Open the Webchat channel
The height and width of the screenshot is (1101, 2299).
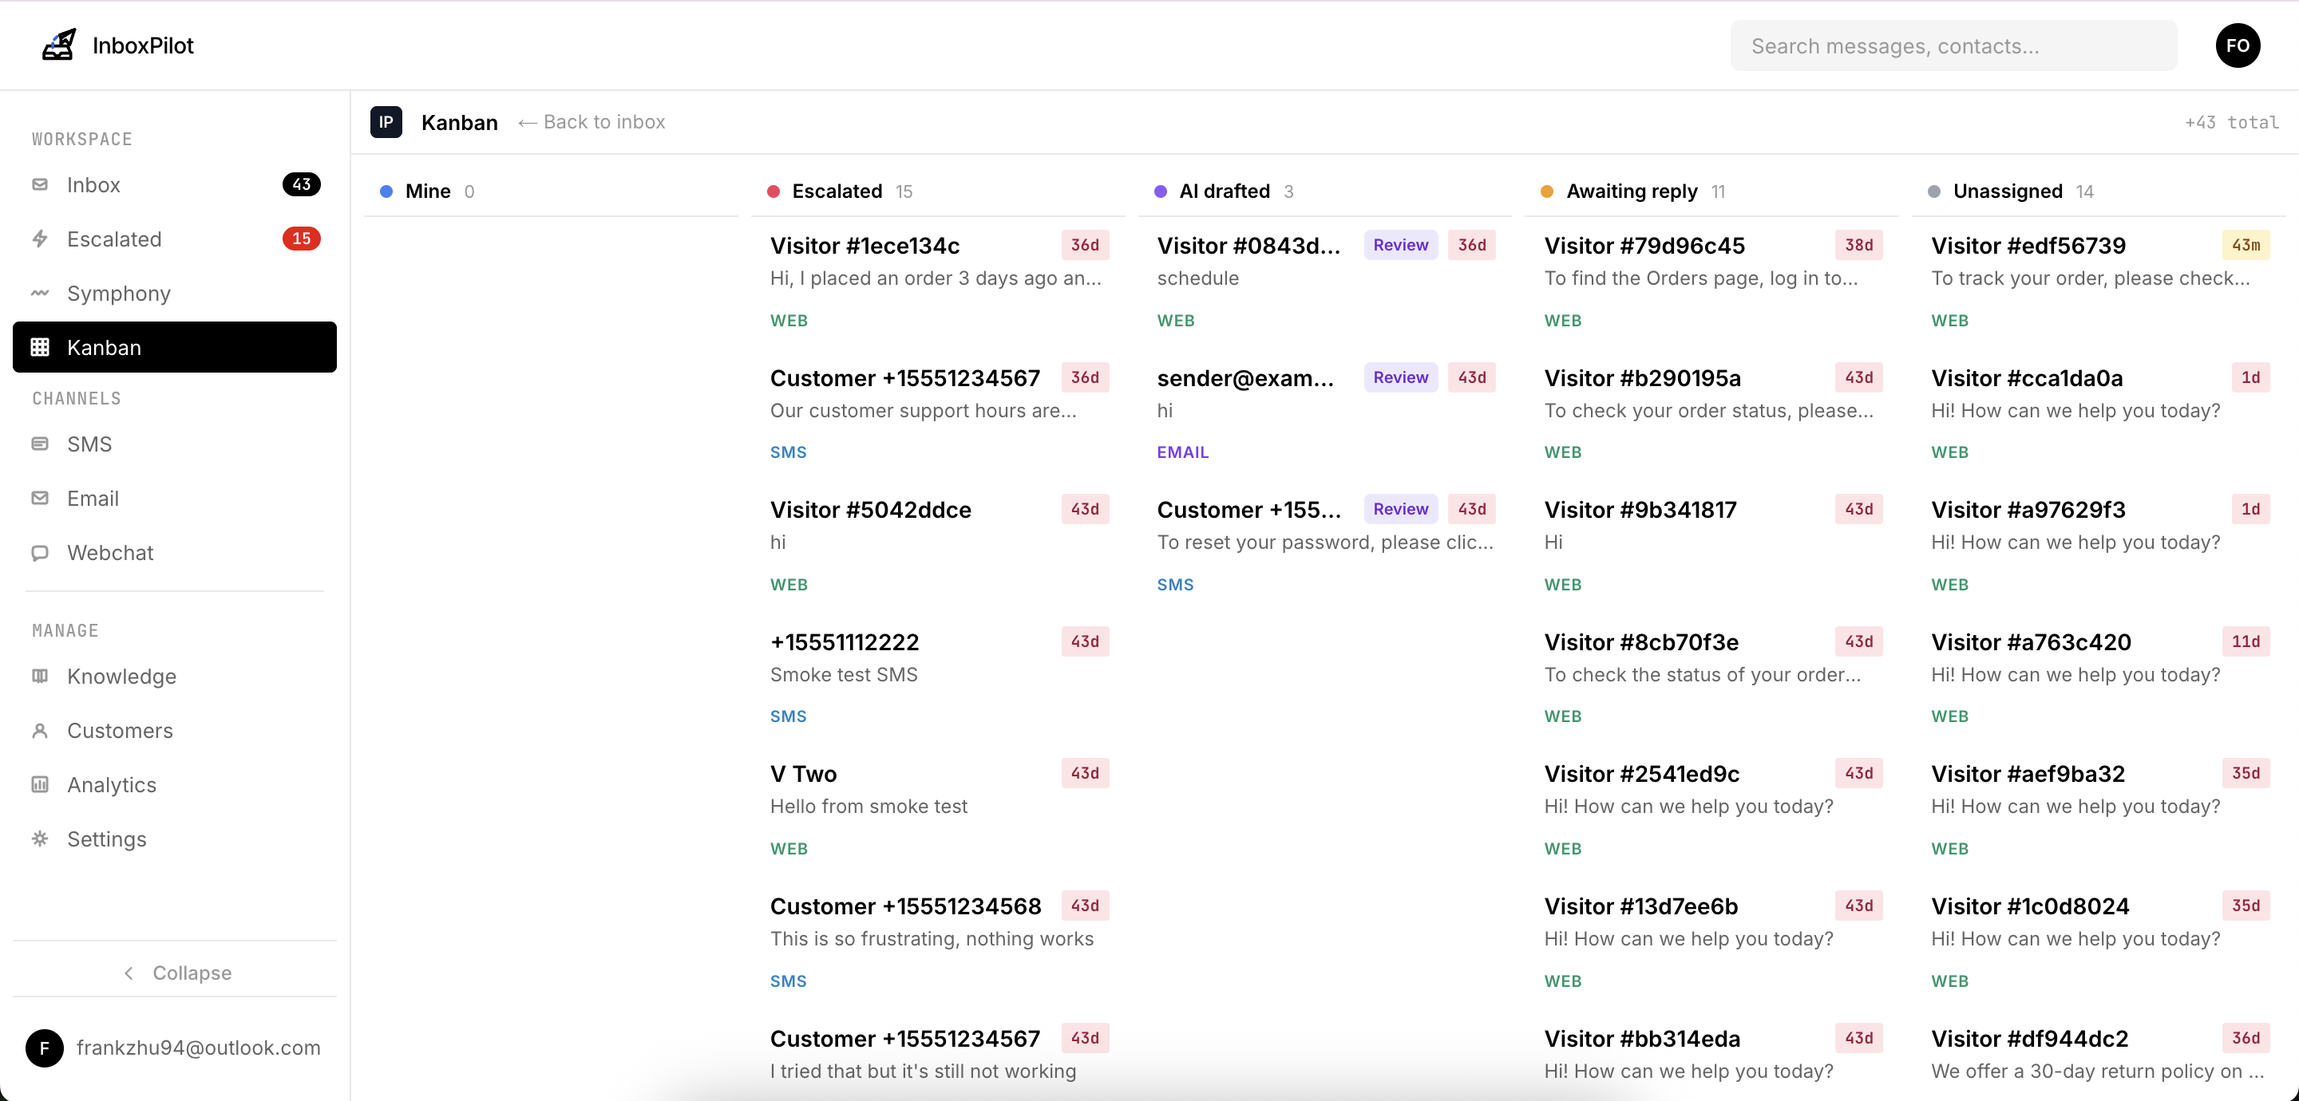pyautogui.click(x=175, y=553)
